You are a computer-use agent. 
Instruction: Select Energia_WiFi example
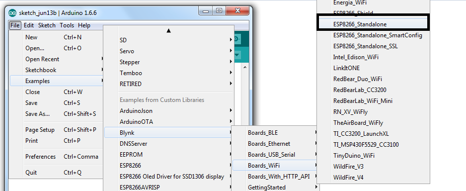[373, 3]
